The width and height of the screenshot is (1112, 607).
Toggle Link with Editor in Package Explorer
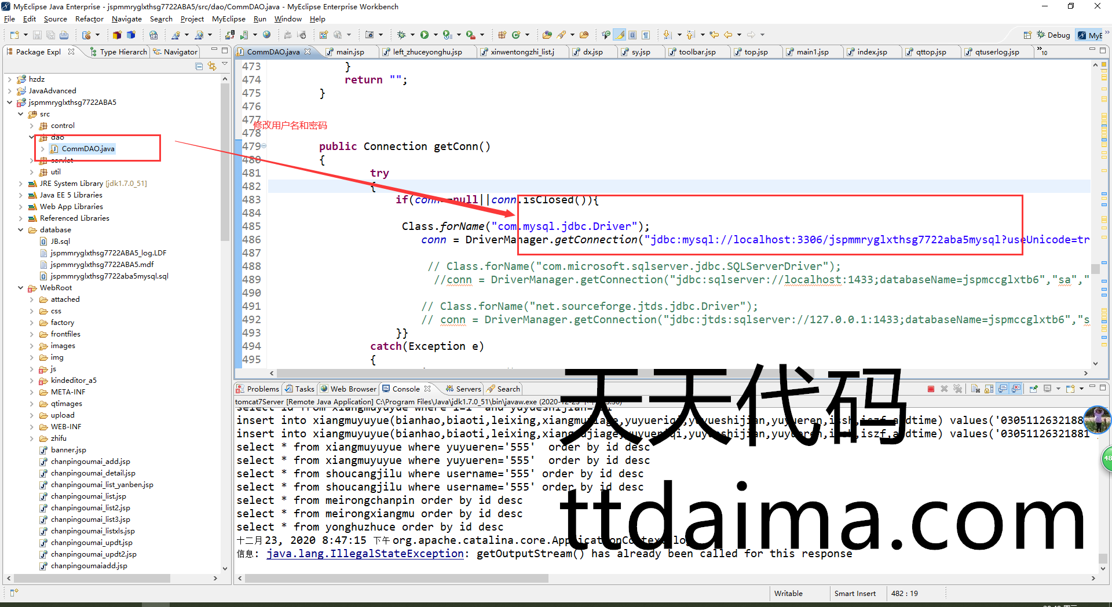212,67
